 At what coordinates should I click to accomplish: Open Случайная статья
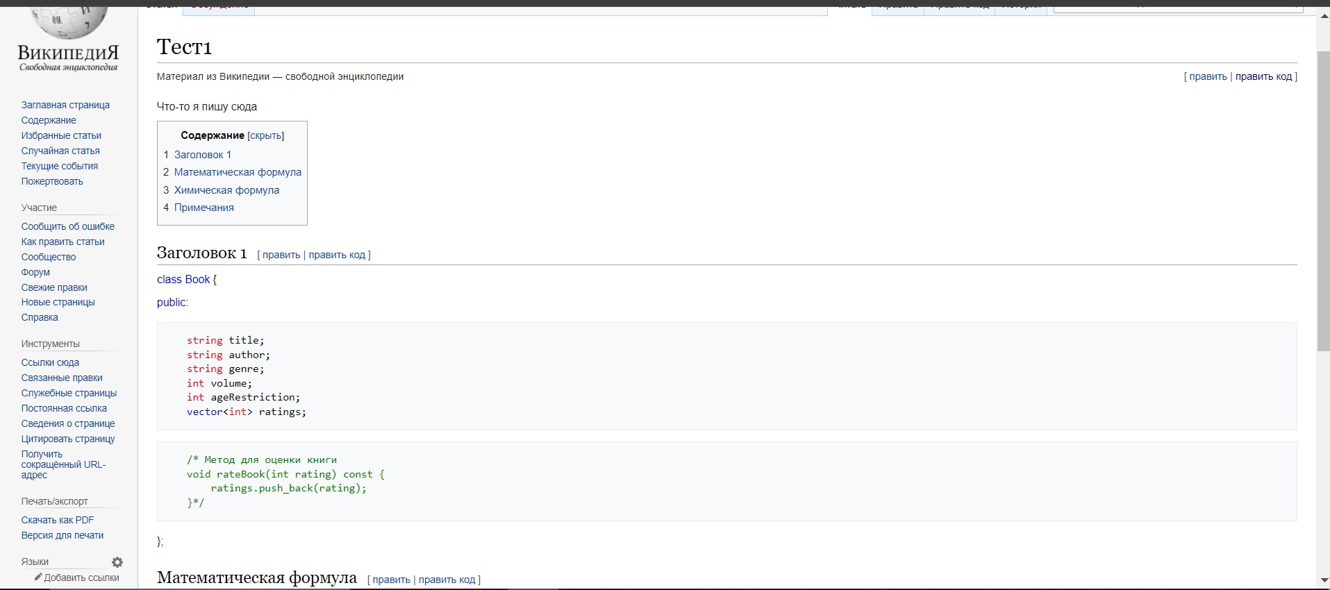pos(60,151)
